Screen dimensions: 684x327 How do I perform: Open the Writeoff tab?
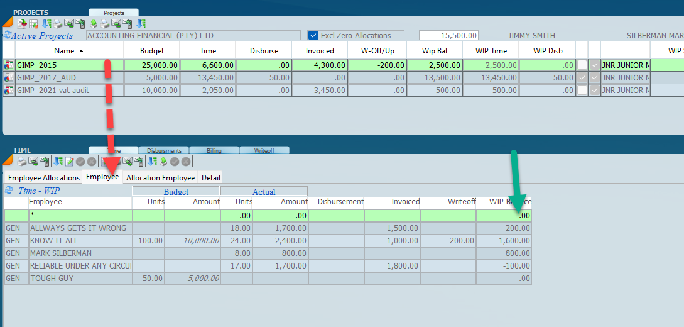tap(264, 151)
